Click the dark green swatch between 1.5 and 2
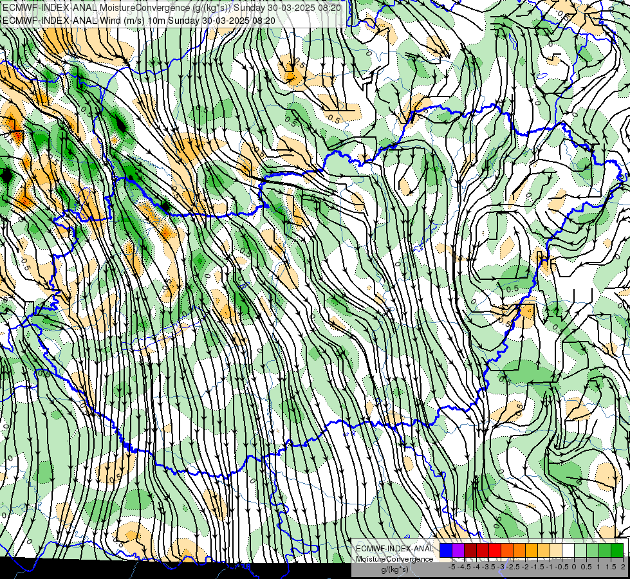Image resolution: width=630 pixels, height=579 pixels. coord(617,550)
